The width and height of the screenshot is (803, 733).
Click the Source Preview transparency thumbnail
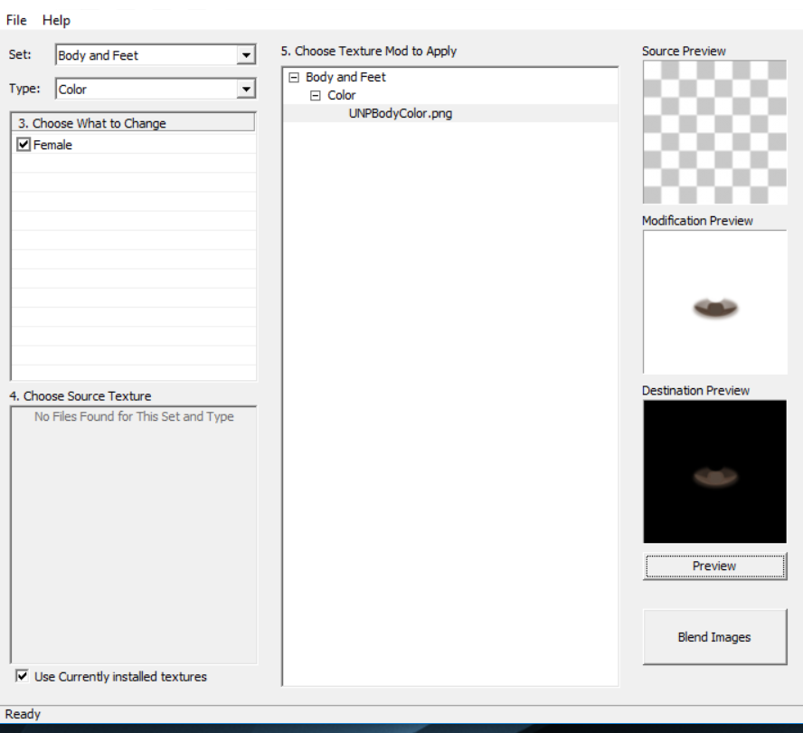click(x=713, y=129)
